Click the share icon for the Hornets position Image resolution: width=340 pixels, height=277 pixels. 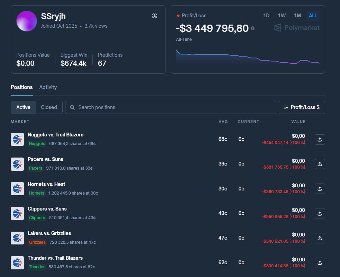tap(320, 189)
